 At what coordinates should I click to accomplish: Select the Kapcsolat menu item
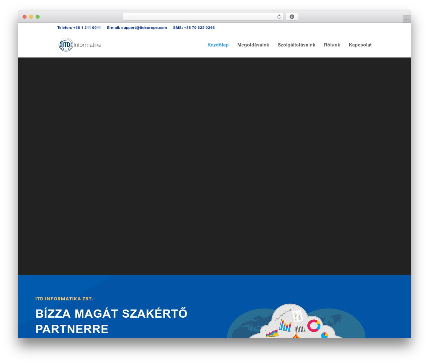pos(360,45)
